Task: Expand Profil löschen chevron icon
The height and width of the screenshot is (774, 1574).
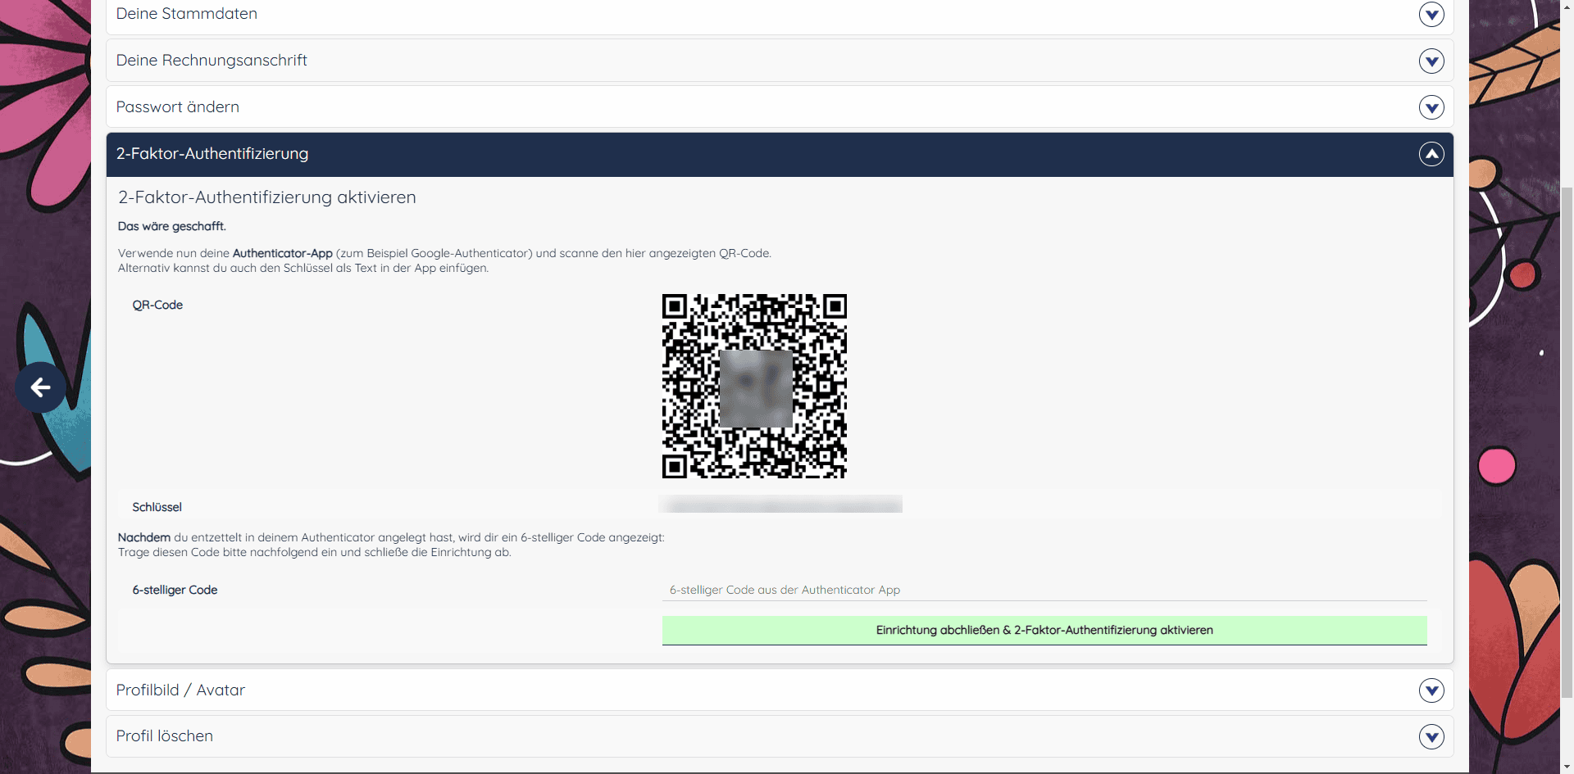Action: [x=1431, y=737]
